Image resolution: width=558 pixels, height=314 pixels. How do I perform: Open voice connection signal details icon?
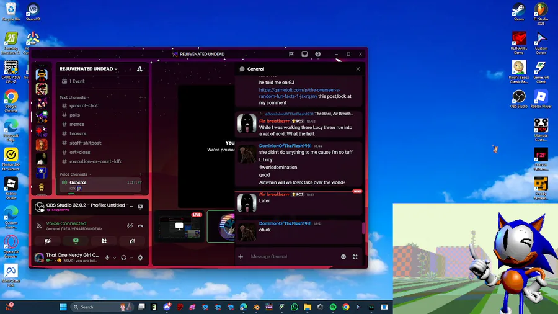click(40, 226)
